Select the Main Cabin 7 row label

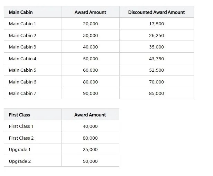click(x=22, y=93)
